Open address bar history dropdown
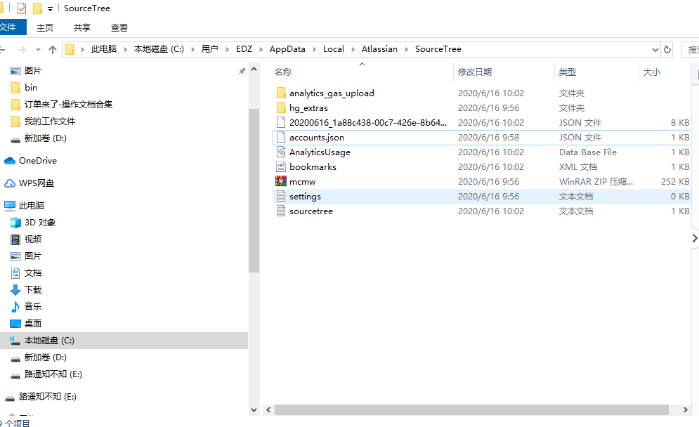The height and width of the screenshot is (427, 699). [x=655, y=49]
